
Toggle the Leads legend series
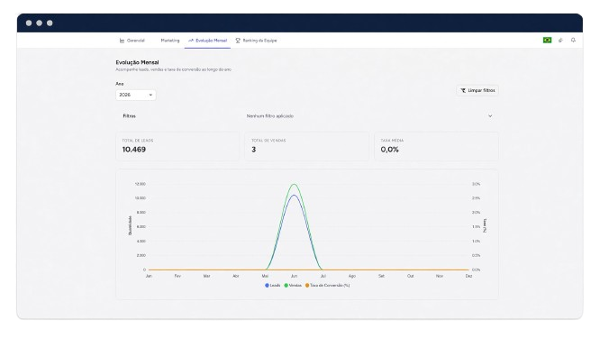272,286
